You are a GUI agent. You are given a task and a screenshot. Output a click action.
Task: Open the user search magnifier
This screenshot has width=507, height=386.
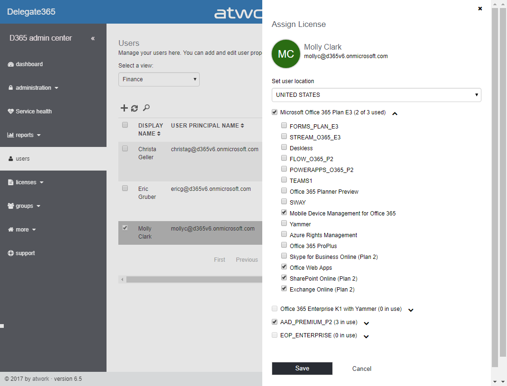point(146,108)
